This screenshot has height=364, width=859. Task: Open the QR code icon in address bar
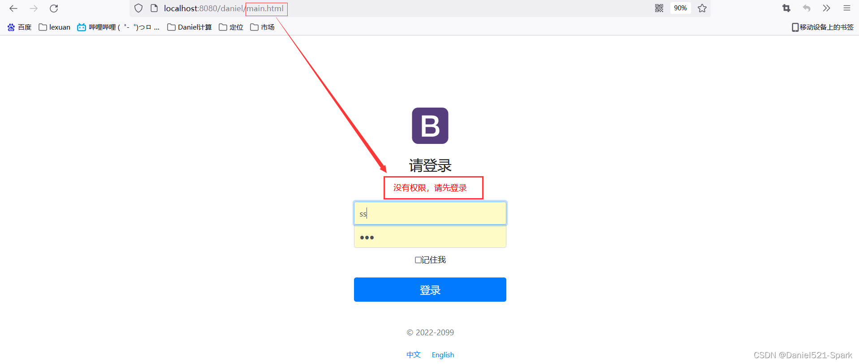coord(659,8)
